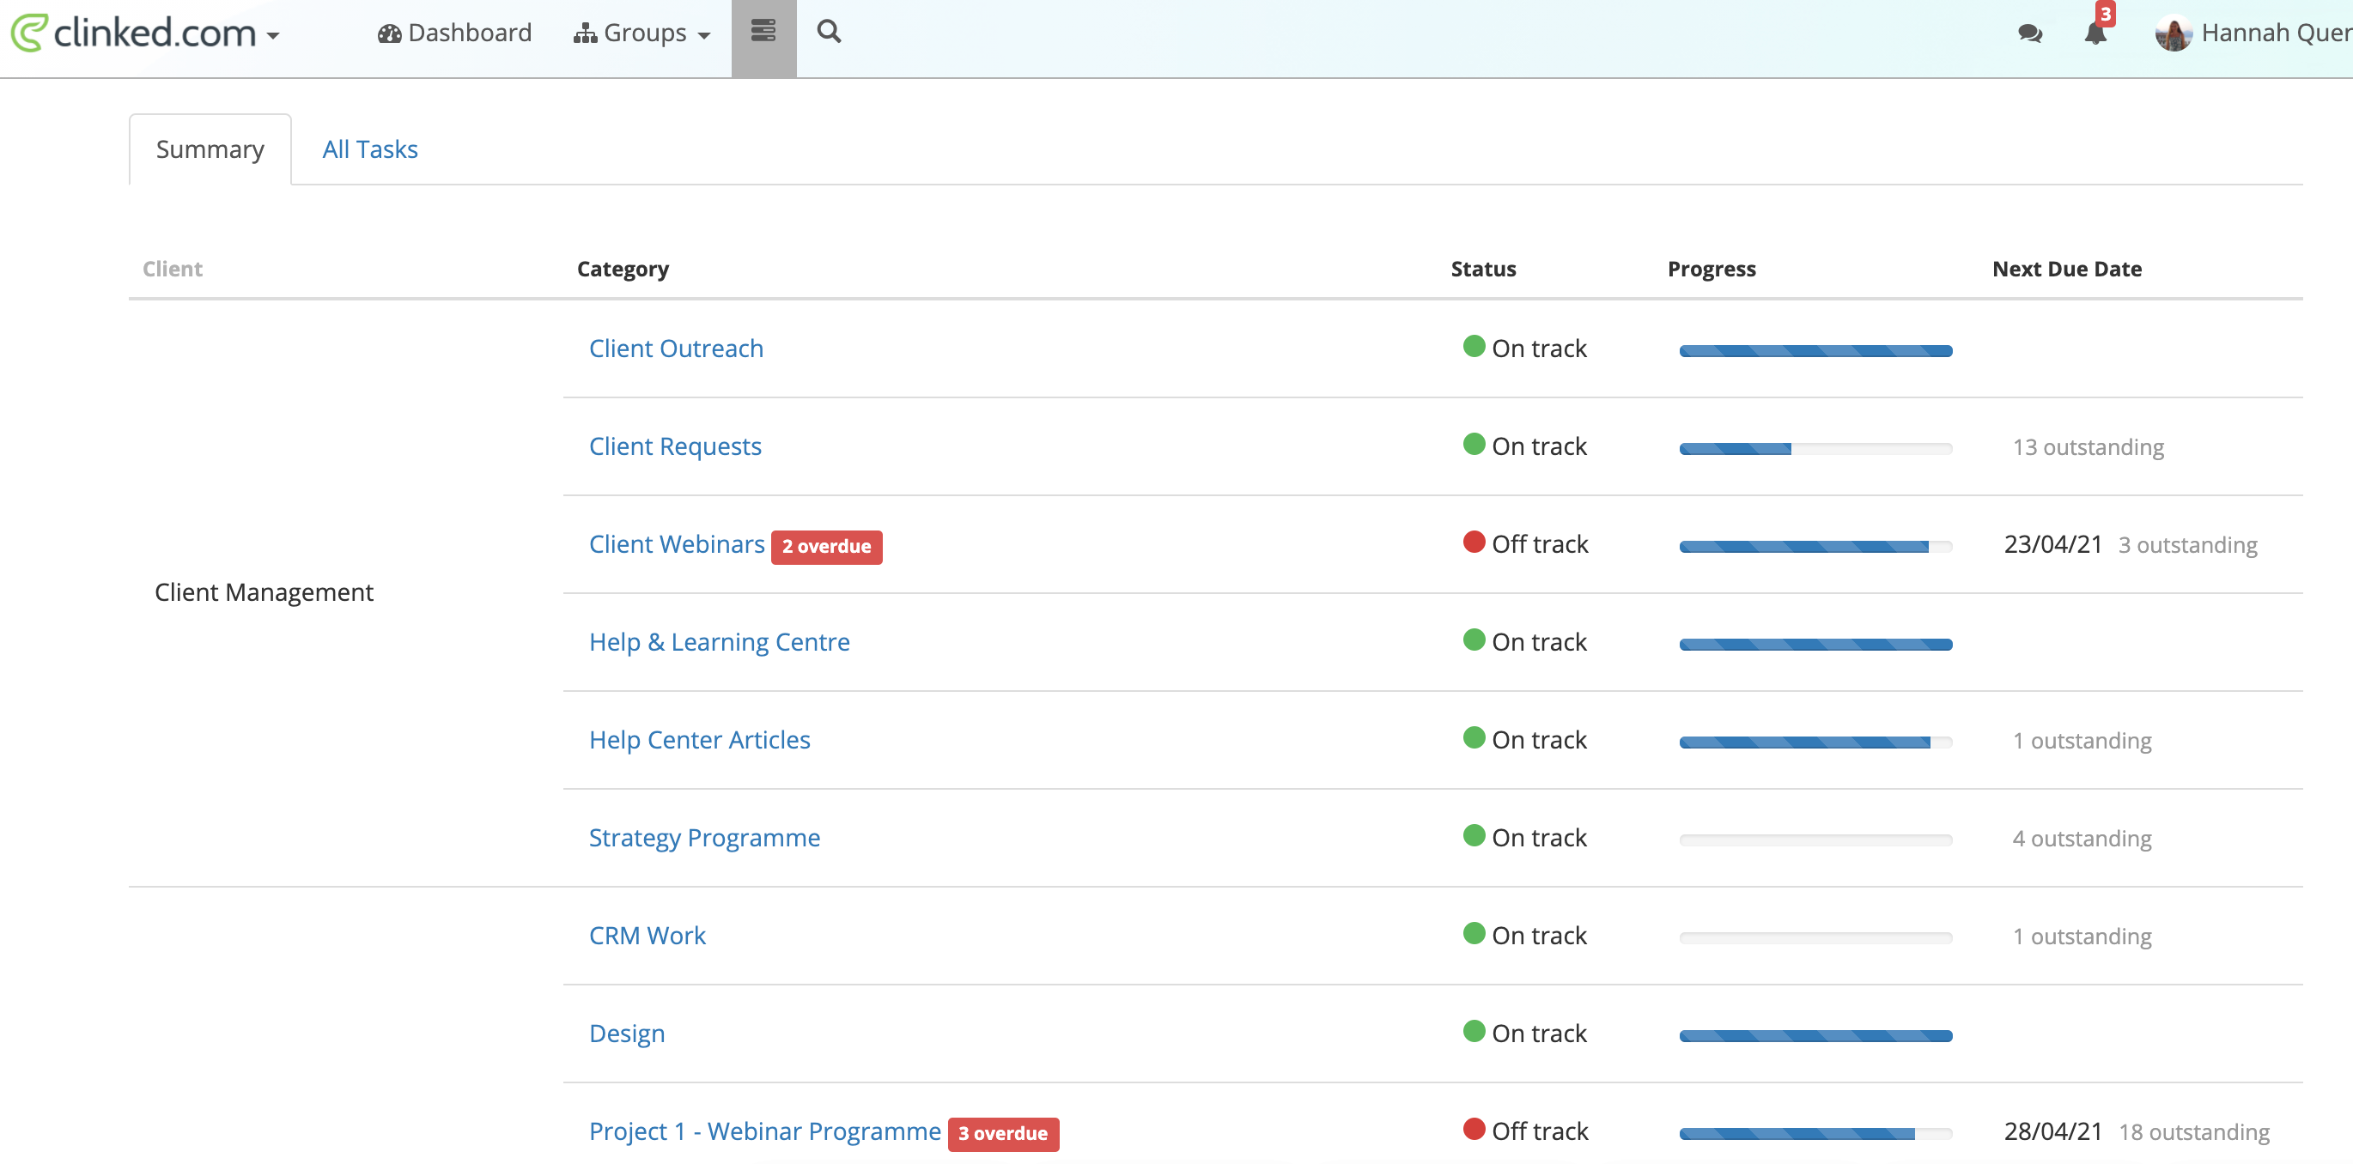Image resolution: width=2353 pixels, height=1164 pixels.
Task: Open Help & Learning Centre category
Action: [719, 641]
